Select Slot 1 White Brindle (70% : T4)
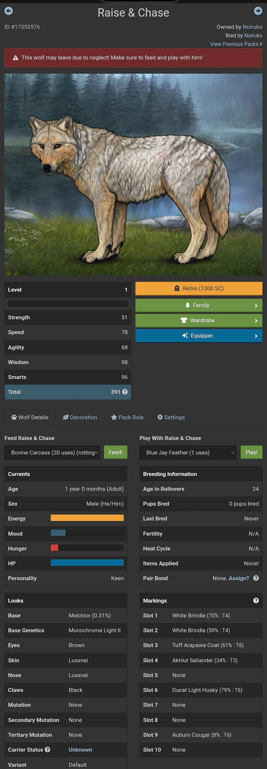The height and width of the screenshot is (769, 267). point(201,615)
